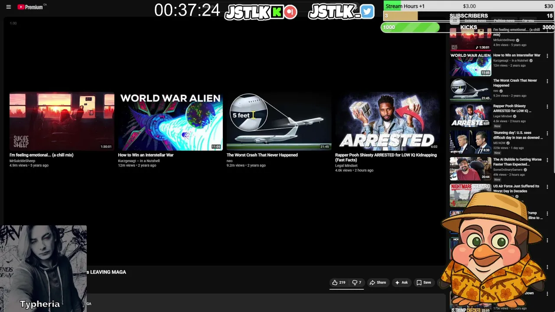Viewport: 555px width, 312px height.
Task: Open the Ask AI assistant button
Action: pyautogui.click(x=401, y=283)
